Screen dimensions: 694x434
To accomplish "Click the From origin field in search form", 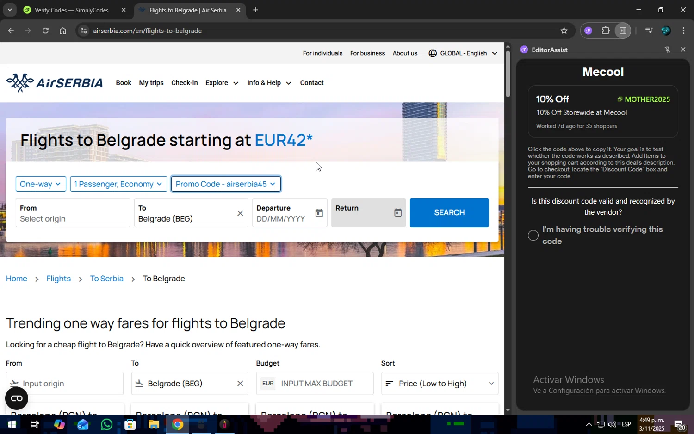I will (x=73, y=213).
